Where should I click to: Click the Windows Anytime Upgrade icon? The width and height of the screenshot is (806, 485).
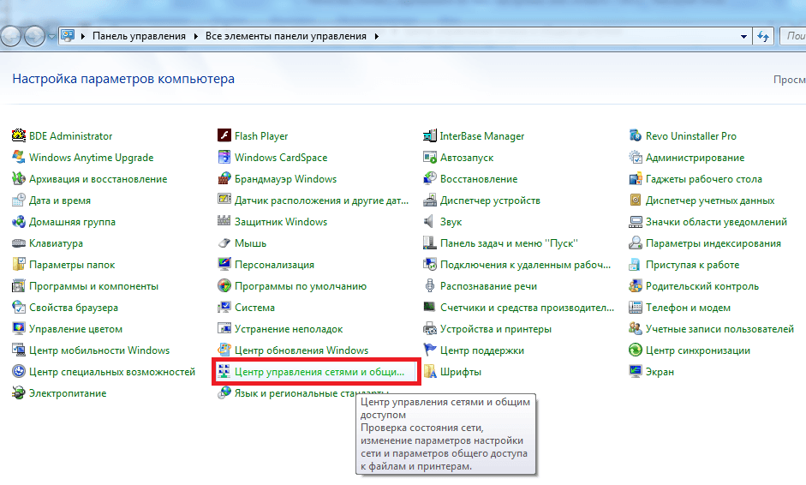coord(19,158)
